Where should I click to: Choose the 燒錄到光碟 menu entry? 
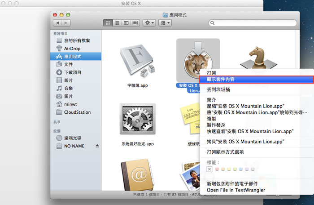(257, 112)
